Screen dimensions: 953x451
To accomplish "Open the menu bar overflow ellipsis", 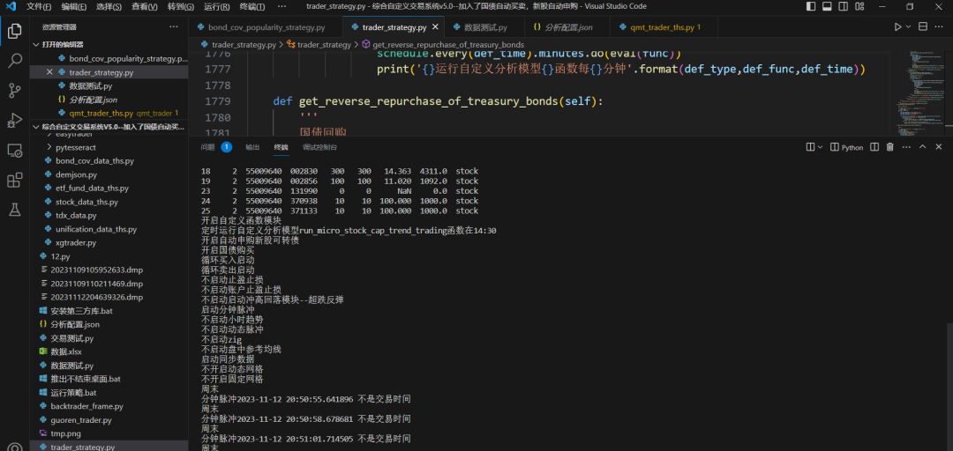I will tap(281, 7).
